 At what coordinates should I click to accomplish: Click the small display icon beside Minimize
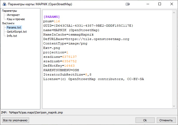click(x=128, y=4)
